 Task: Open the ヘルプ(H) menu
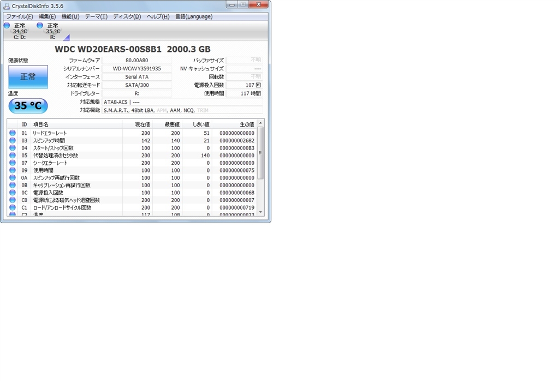point(158,16)
